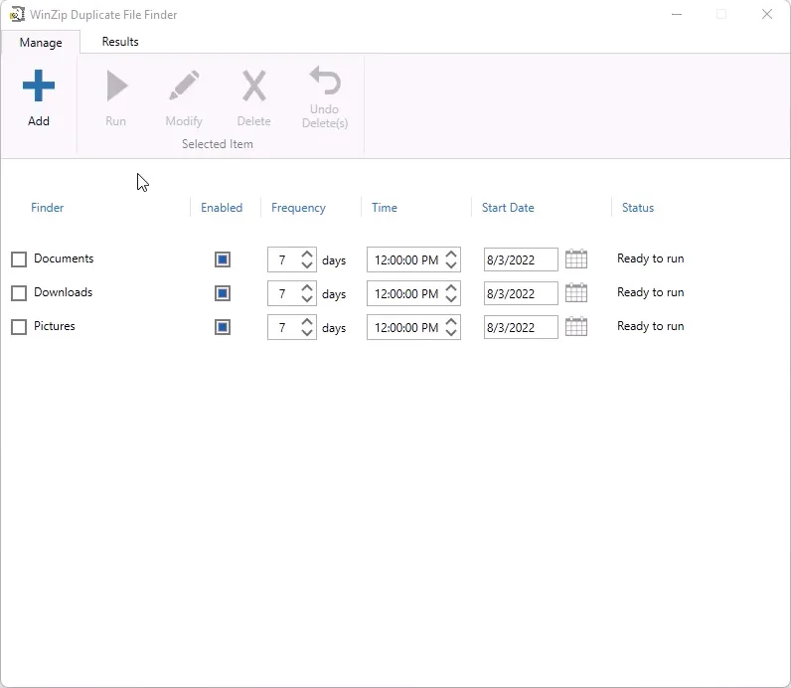Decrease Downloads time with down arrow
Screen dimensions: 791x688
point(451,299)
